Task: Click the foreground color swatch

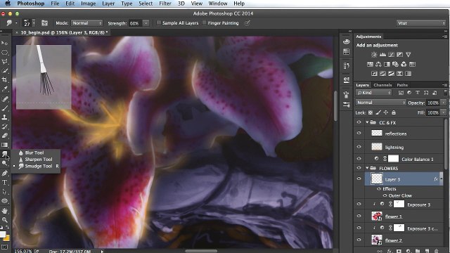Action: (3, 234)
